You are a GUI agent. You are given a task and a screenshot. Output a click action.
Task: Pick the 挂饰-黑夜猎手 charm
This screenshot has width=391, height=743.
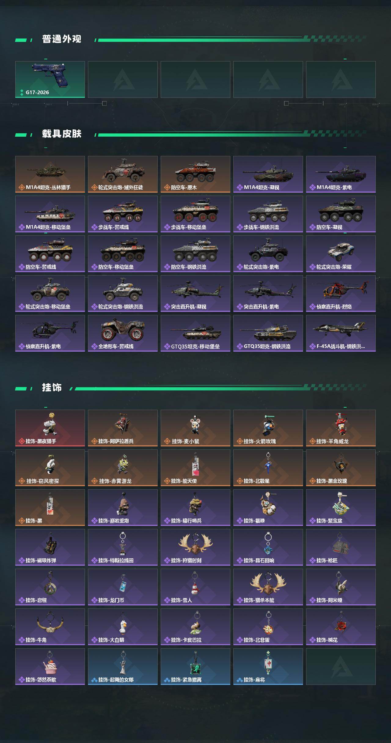click(x=50, y=428)
